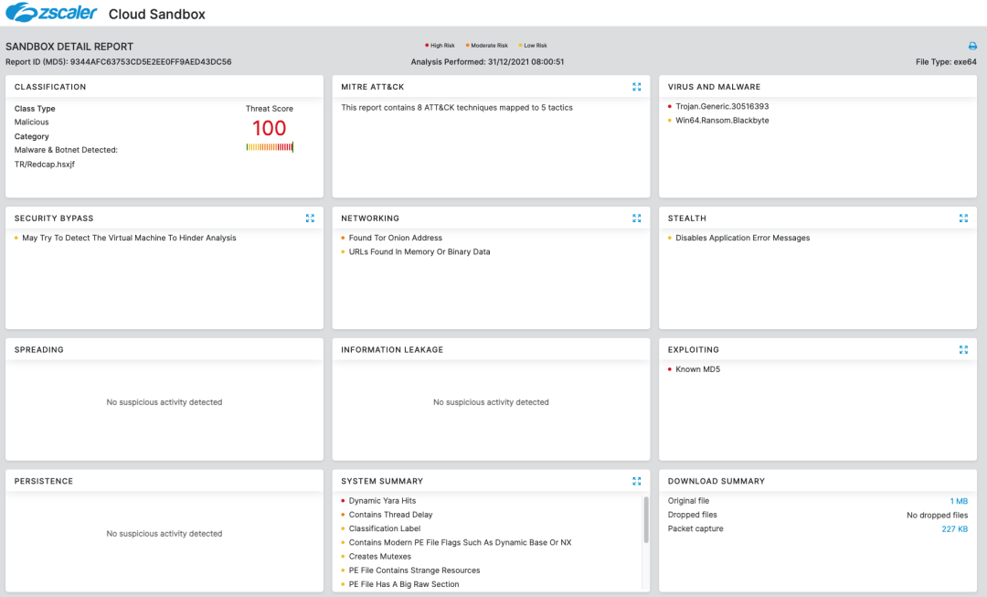Click Found Tor Onion Address item
The image size is (987, 597).
pos(395,238)
